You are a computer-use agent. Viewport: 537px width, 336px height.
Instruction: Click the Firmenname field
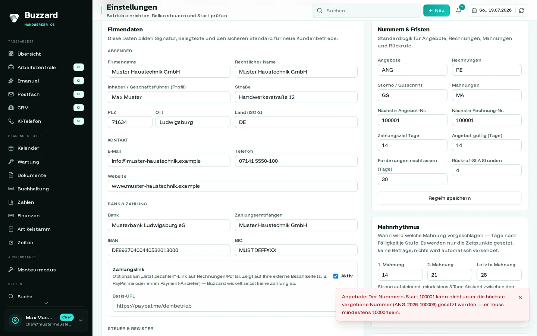click(169, 72)
